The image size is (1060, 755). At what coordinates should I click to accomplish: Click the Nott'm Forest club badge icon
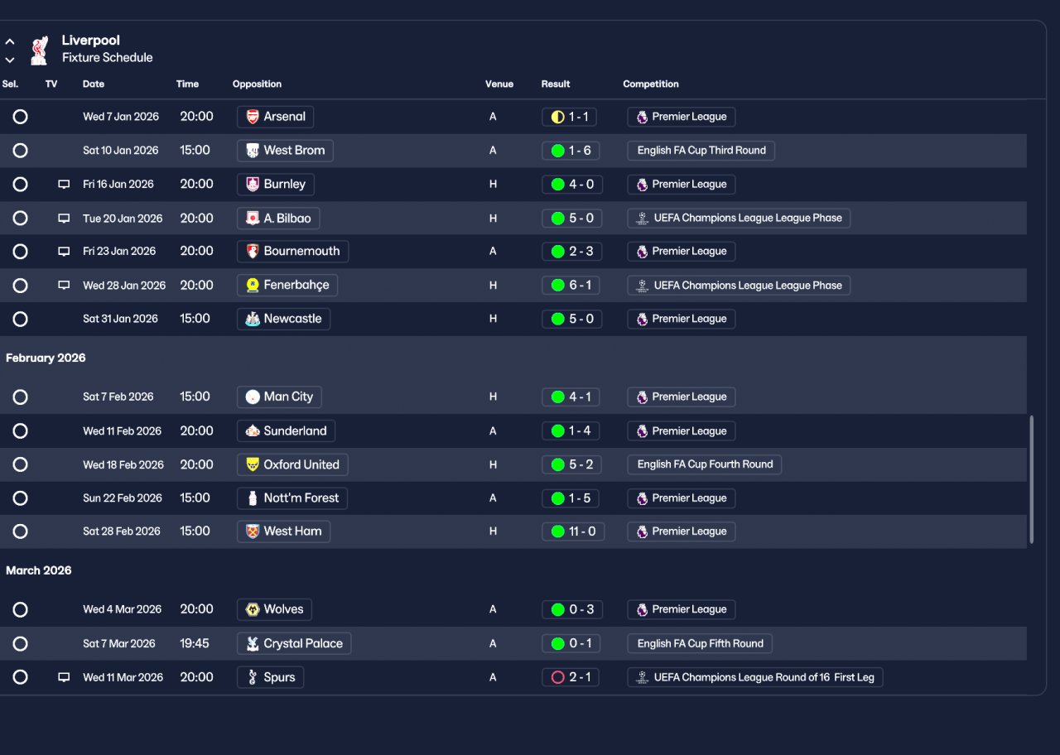(253, 498)
